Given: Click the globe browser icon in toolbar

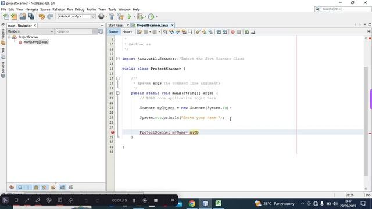Looking at the screenshot, I should [x=101, y=16].
